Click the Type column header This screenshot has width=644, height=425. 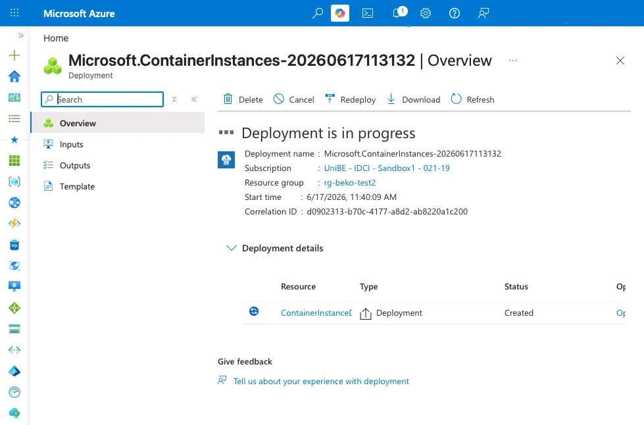click(x=369, y=287)
